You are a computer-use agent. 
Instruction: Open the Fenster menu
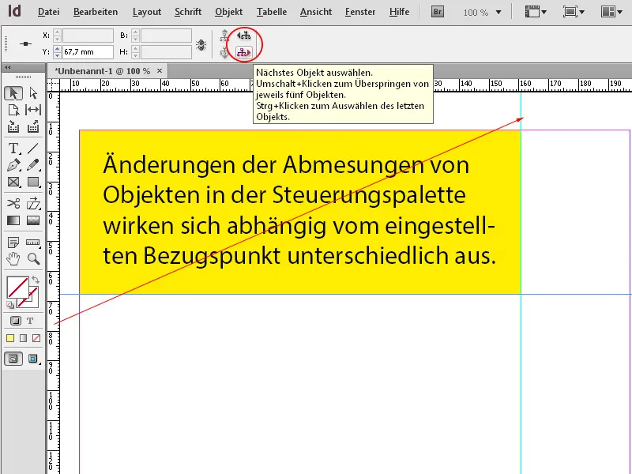tap(360, 12)
